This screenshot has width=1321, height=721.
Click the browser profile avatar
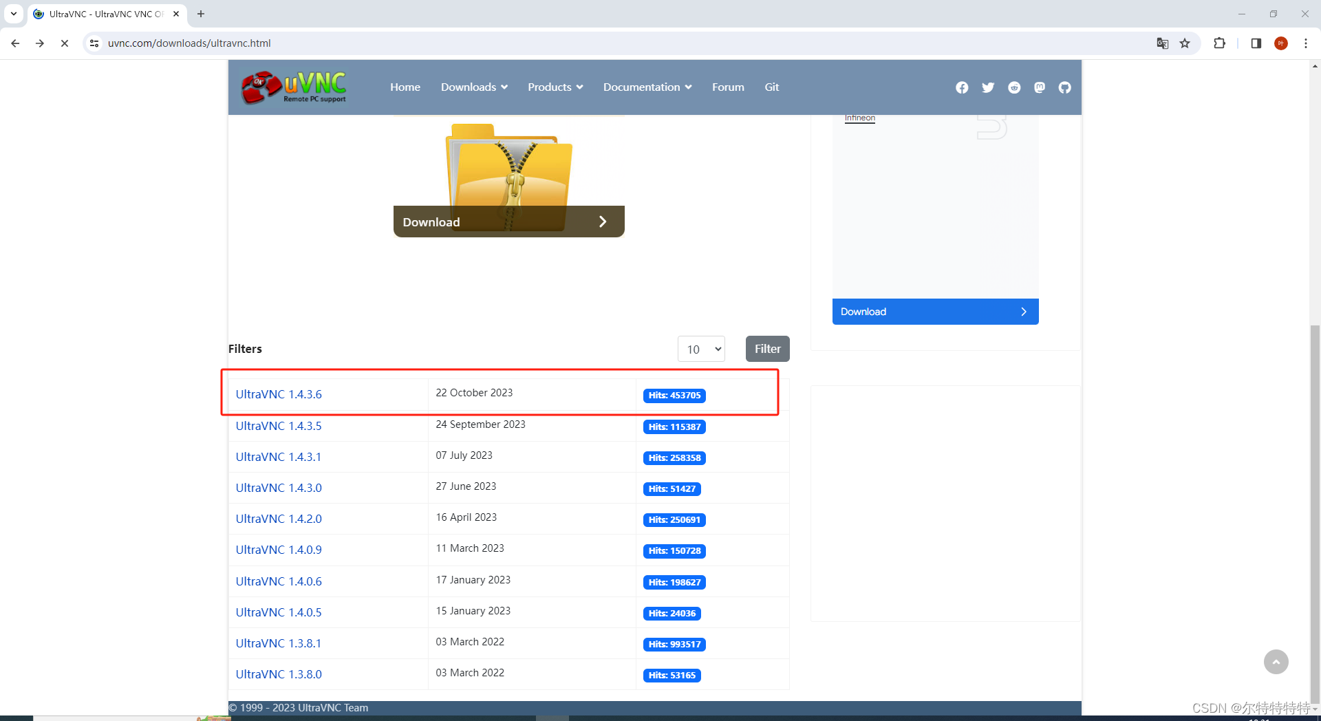1280,43
